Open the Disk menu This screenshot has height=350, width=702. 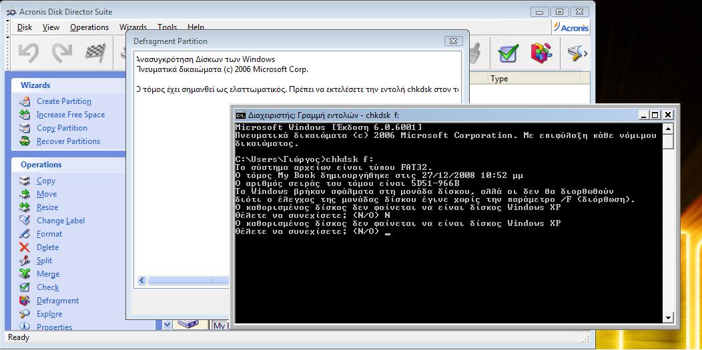tap(25, 27)
